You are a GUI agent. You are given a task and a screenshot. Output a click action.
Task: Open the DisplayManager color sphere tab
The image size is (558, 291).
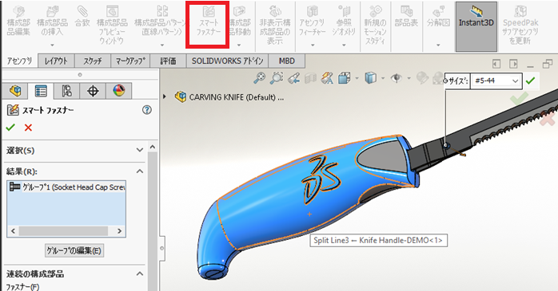click(x=119, y=91)
